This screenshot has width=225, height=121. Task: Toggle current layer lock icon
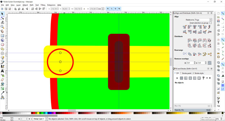point(32,119)
